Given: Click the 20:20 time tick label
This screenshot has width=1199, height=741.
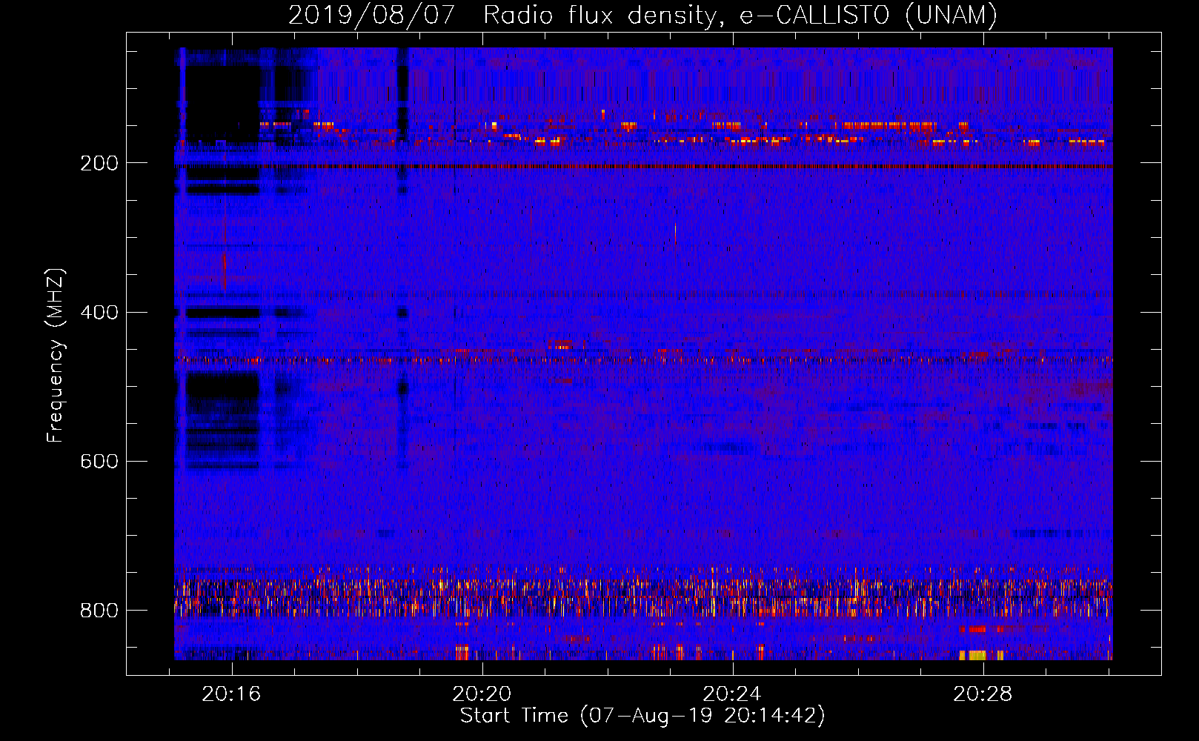Looking at the screenshot, I should click(482, 694).
